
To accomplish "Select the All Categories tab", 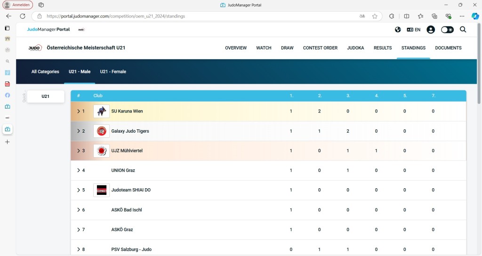I will (45, 72).
